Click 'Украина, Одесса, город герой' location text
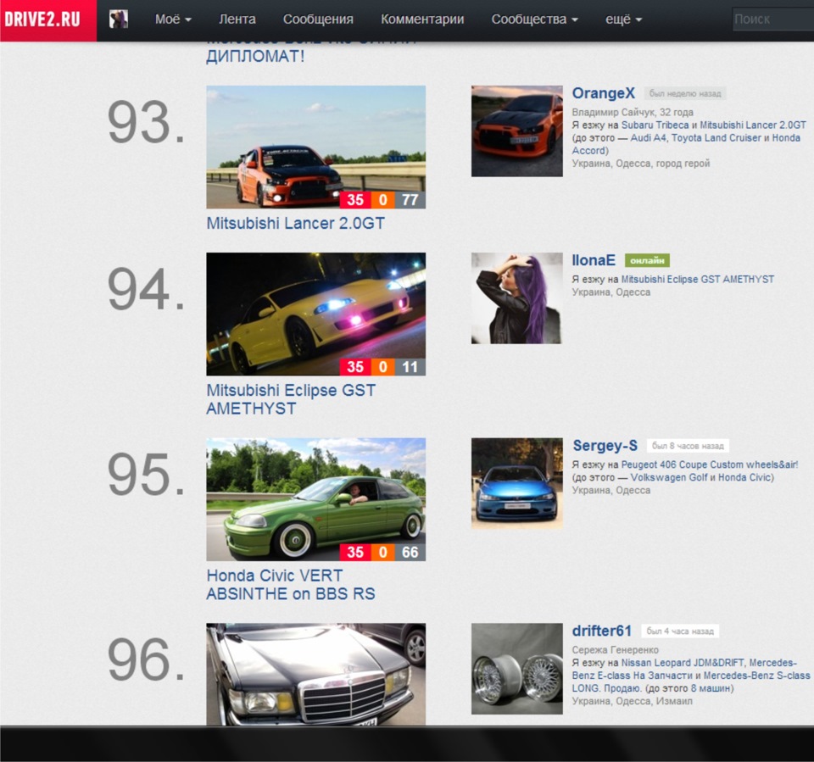Image resolution: width=814 pixels, height=762 pixels. tap(641, 164)
